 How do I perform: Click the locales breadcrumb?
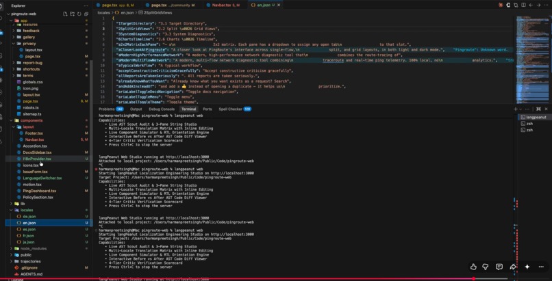click(x=103, y=12)
